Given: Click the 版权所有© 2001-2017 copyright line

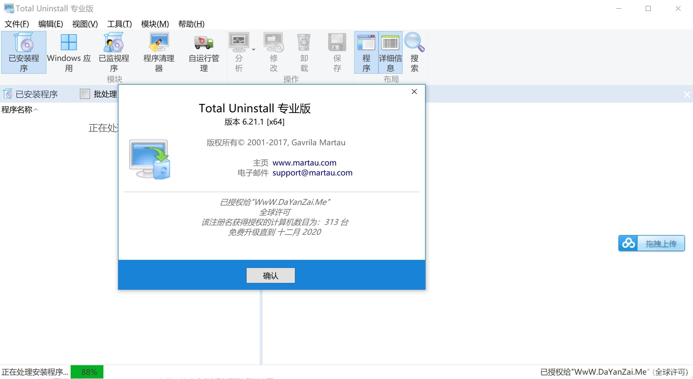Looking at the screenshot, I should click(x=276, y=142).
